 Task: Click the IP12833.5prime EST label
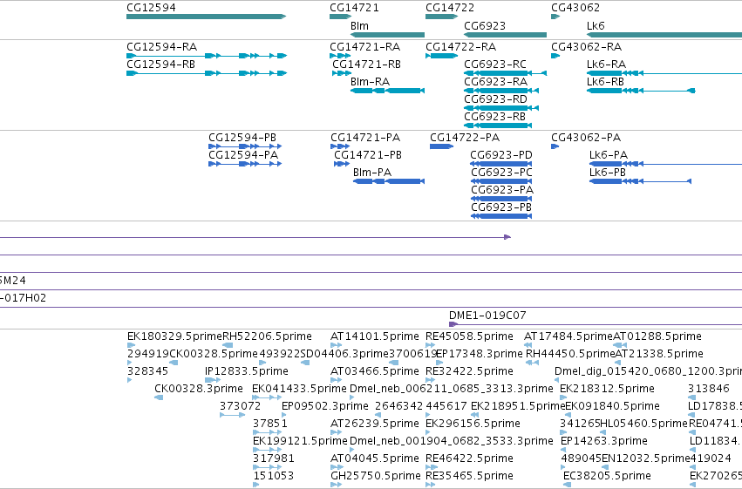tap(247, 371)
